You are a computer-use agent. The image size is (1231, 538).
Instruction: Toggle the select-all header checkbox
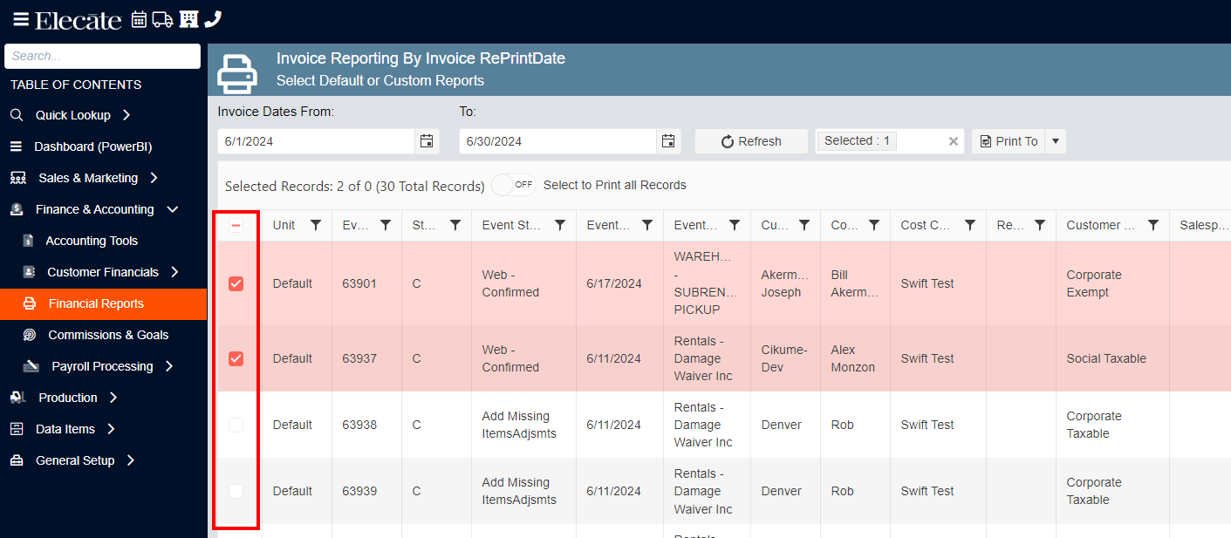coord(236,225)
